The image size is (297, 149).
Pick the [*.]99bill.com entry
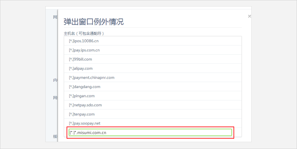80,59
